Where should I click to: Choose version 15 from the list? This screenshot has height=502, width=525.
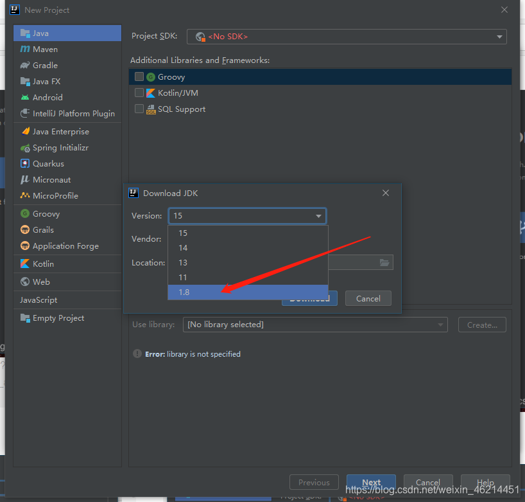248,233
